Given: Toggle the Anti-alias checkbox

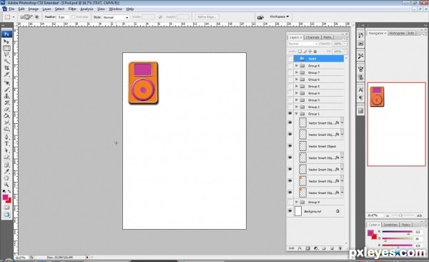Looking at the screenshot, I should (x=74, y=17).
